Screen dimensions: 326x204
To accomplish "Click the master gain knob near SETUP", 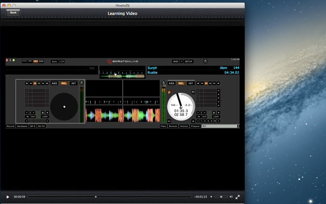I will pyautogui.click(x=205, y=61).
